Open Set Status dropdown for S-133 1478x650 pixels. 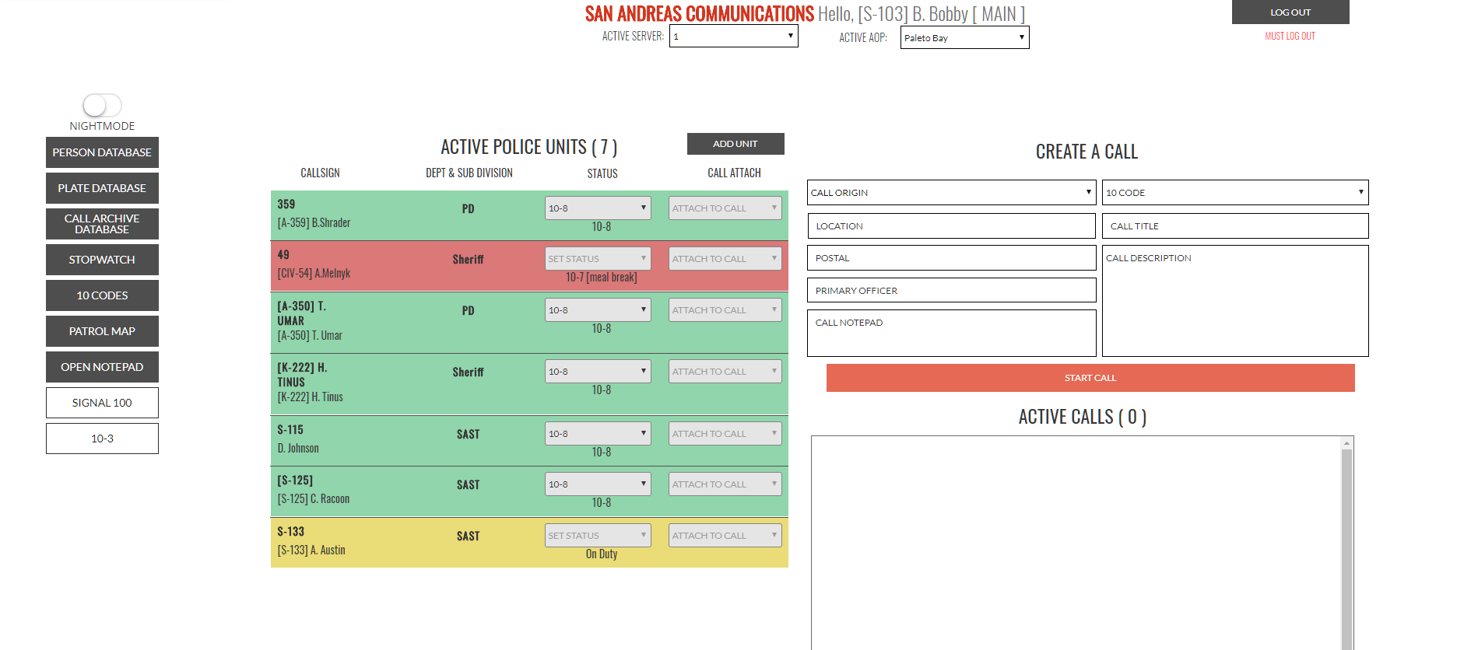tap(598, 536)
